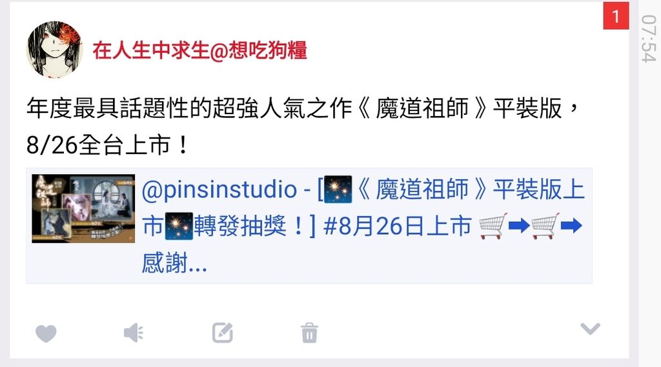661x367 pixels.
Task: Click the fireworks emoji before 轉發抽獎
Action: click(179, 226)
